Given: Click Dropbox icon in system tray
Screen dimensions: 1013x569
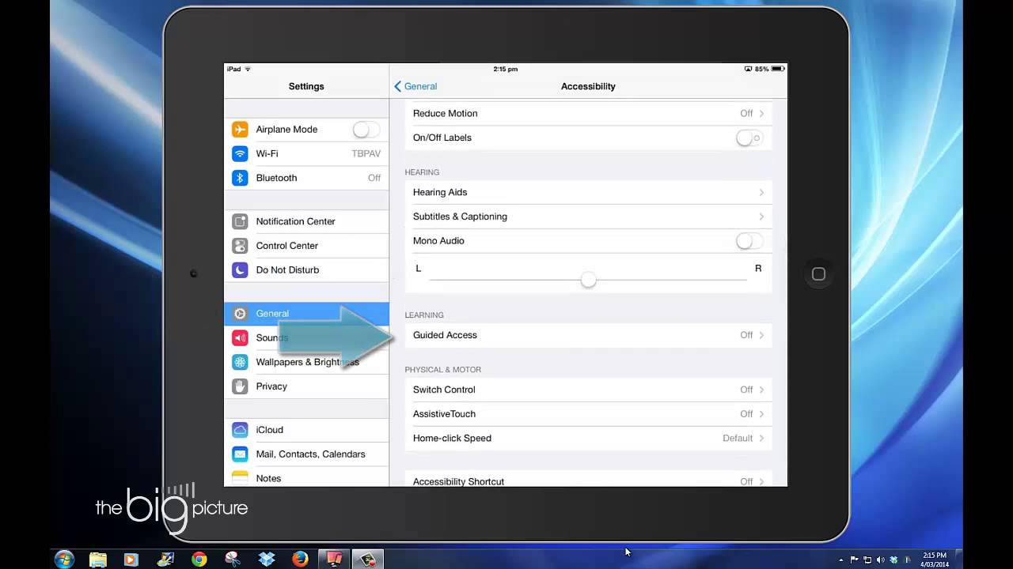Looking at the screenshot, I should [x=893, y=560].
